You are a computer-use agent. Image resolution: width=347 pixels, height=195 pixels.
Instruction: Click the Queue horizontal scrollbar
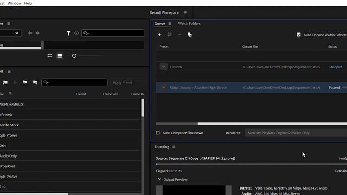tap(272, 123)
